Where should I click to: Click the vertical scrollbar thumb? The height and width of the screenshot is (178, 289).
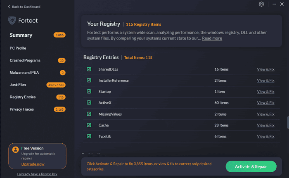[288, 123]
